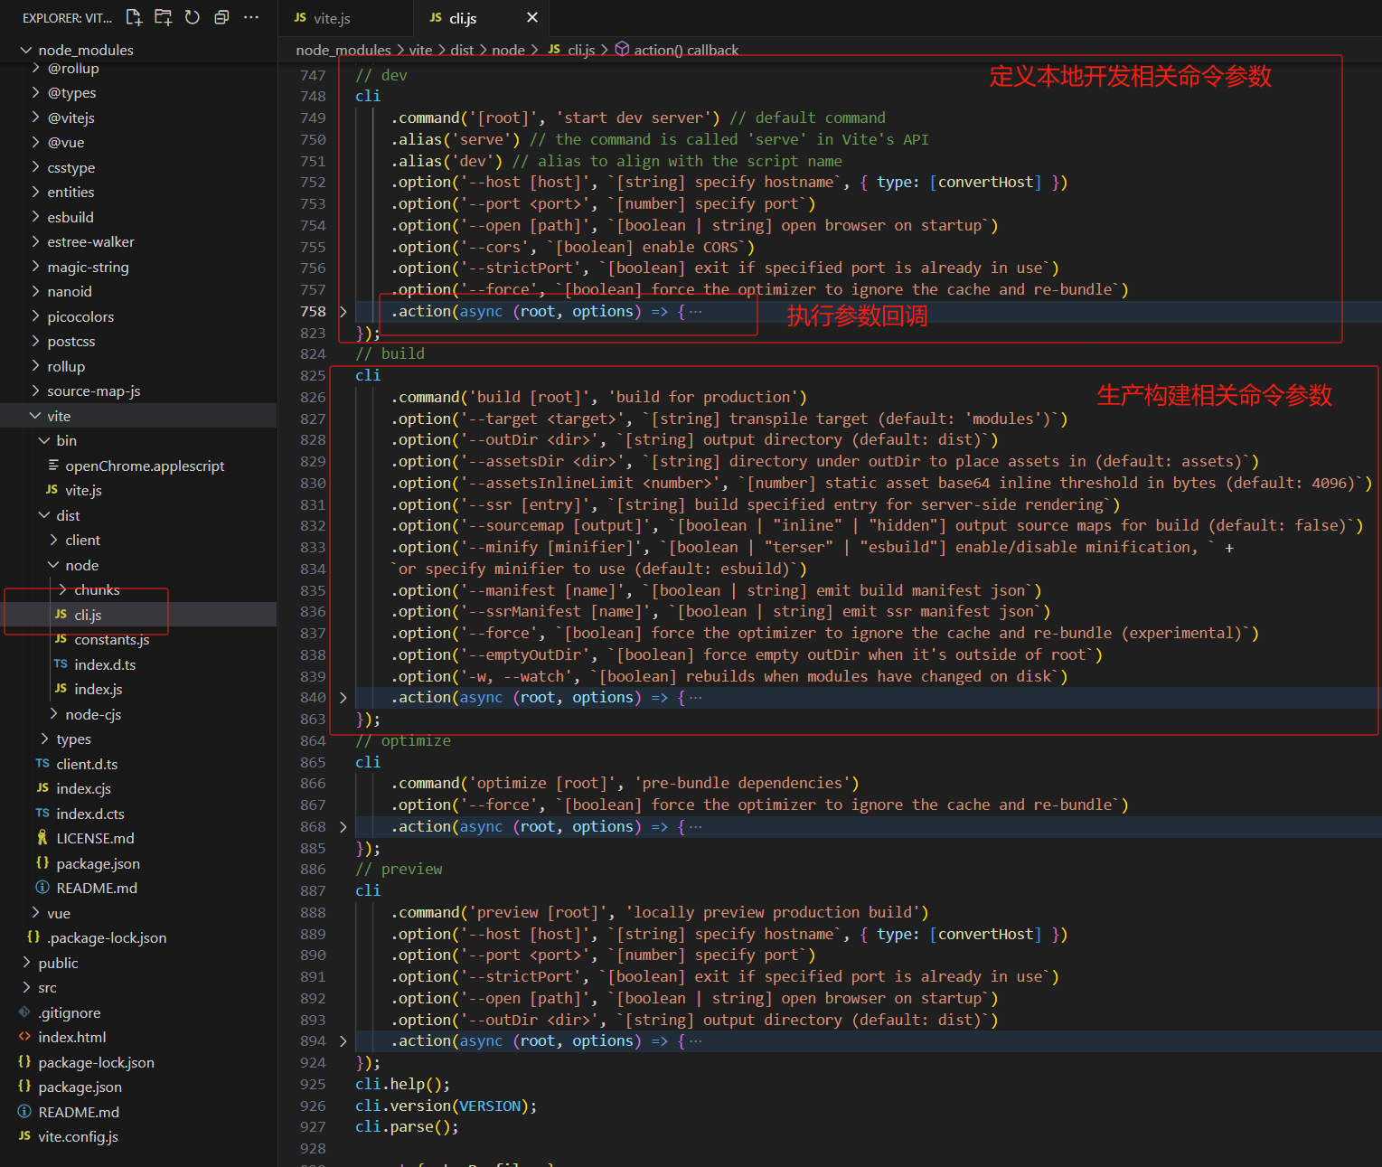
Task: Expand the node-cjs folder
Action: point(138,714)
